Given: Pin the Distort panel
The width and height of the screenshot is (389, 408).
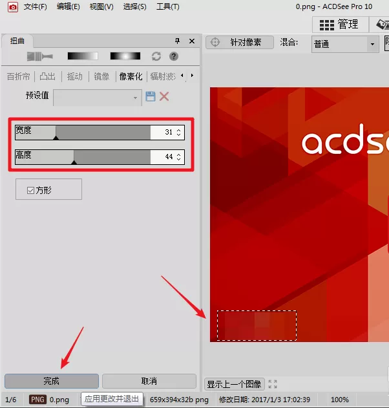Looking at the screenshot, I should pyautogui.click(x=177, y=41).
